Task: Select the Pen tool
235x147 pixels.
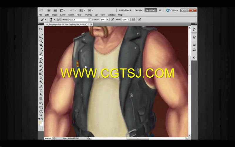Action: click(x=41, y=86)
